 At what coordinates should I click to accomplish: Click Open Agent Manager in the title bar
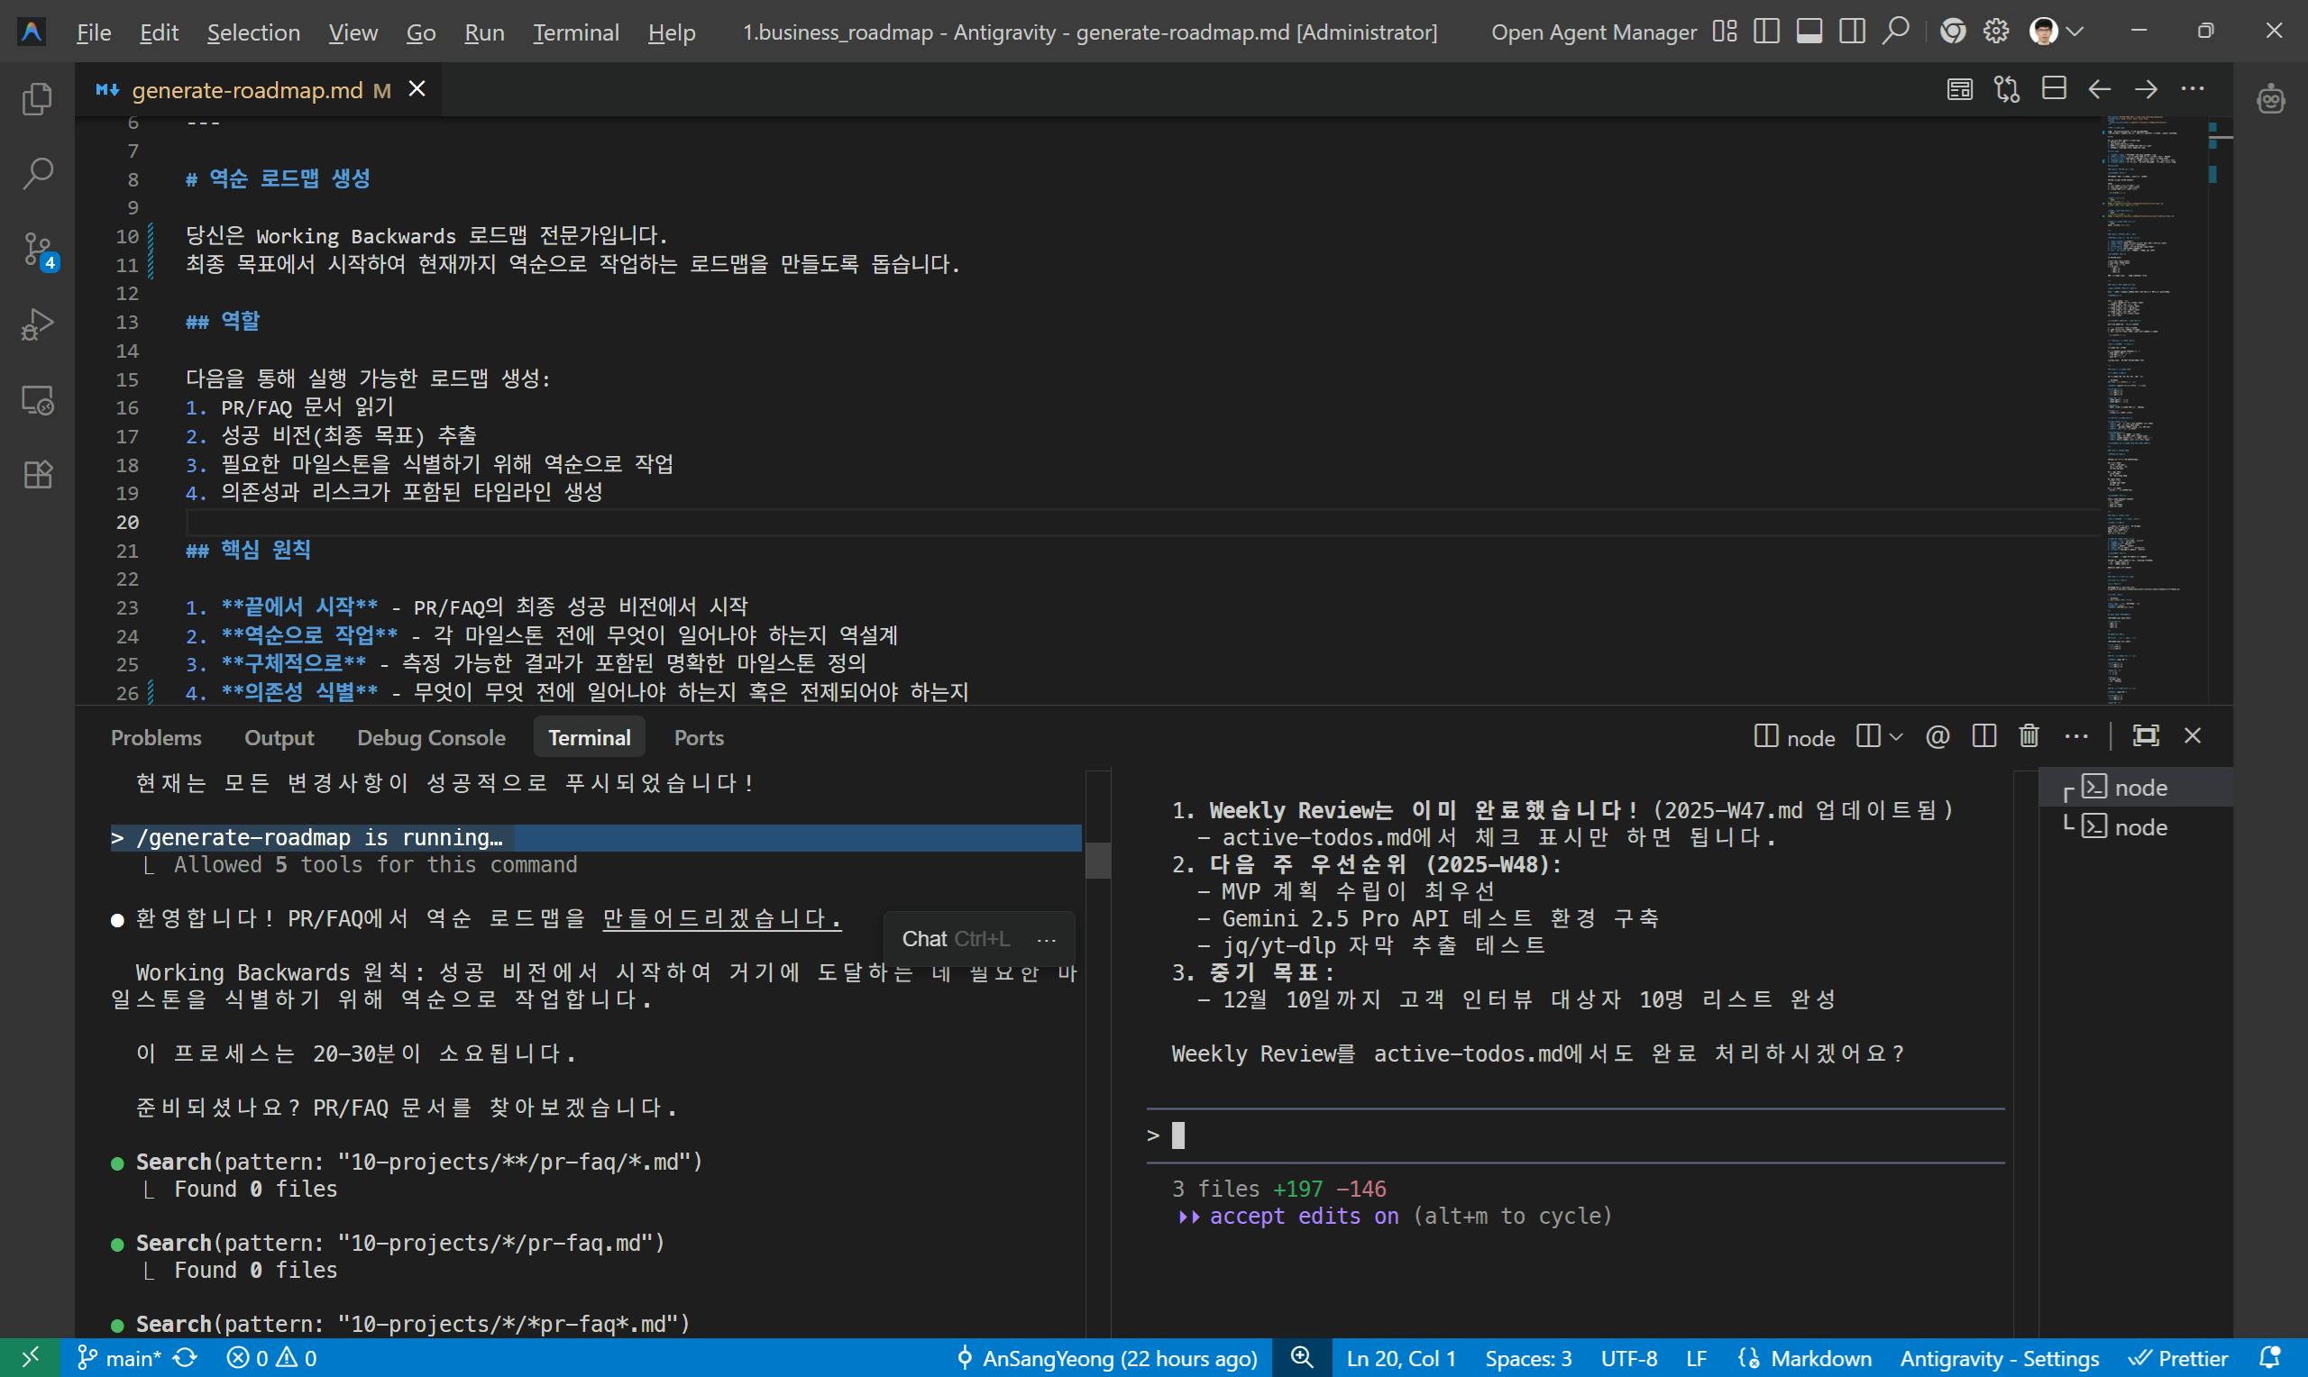point(1593,31)
